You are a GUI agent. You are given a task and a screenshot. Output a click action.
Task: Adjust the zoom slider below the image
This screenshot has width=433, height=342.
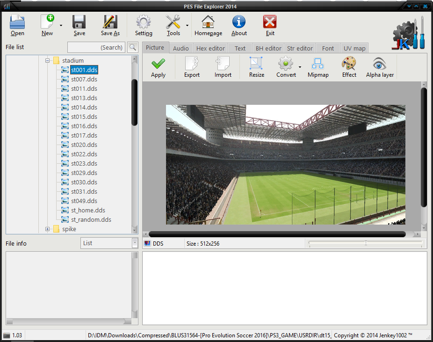coord(366,243)
